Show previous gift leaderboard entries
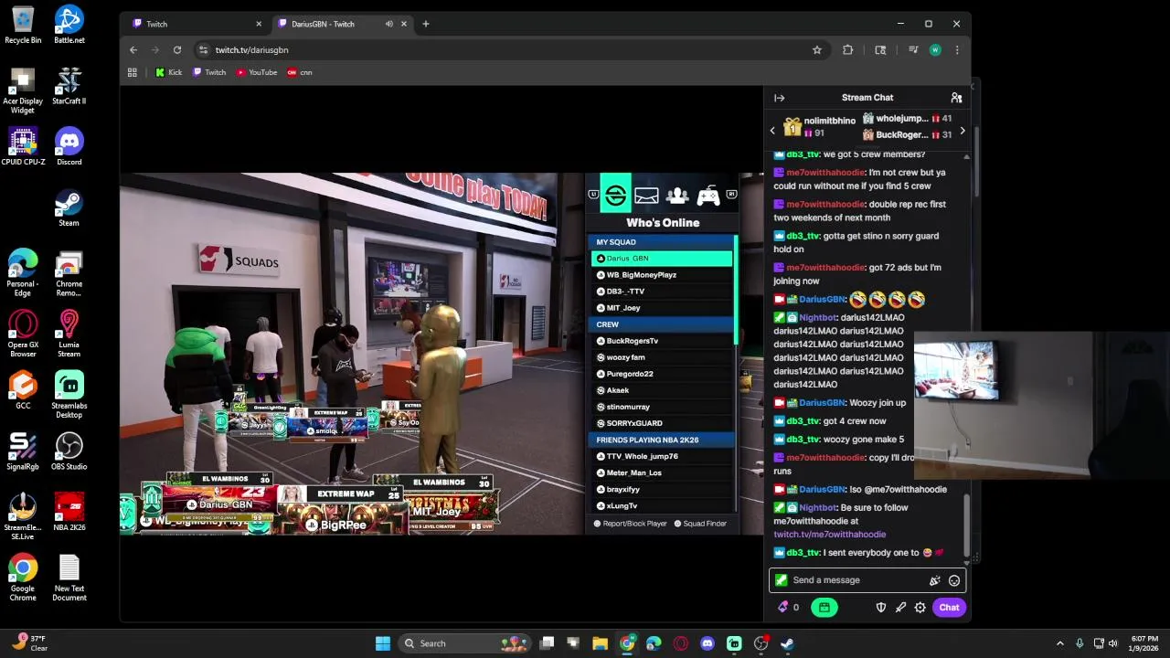Image resolution: width=1170 pixels, height=658 pixels. tap(772, 131)
